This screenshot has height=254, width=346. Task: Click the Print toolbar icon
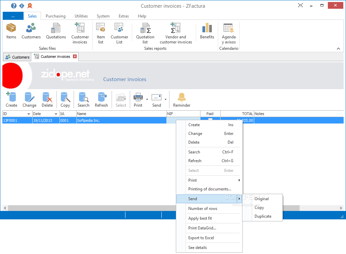tap(138, 100)
